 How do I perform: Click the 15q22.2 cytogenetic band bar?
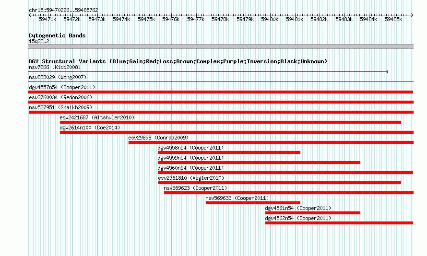(x=221, y=47)
